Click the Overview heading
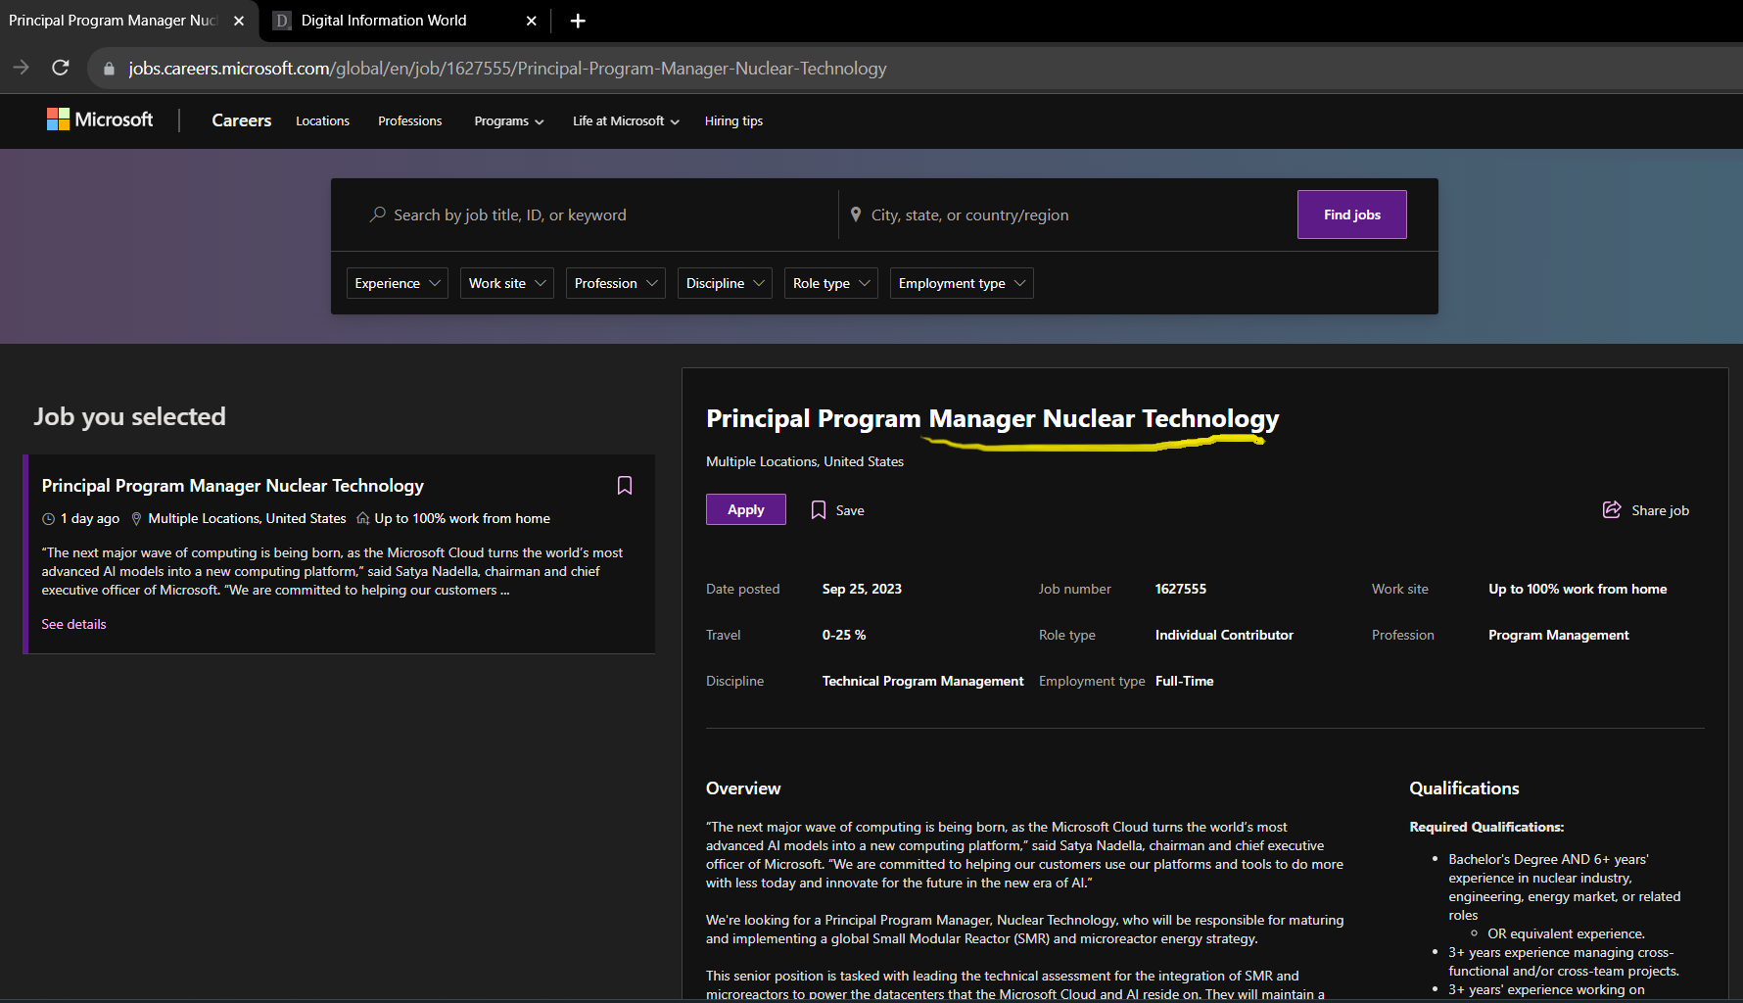The height and width of the screenshot is (1003, 1743). pyautogui.click(x=743, y=788)
